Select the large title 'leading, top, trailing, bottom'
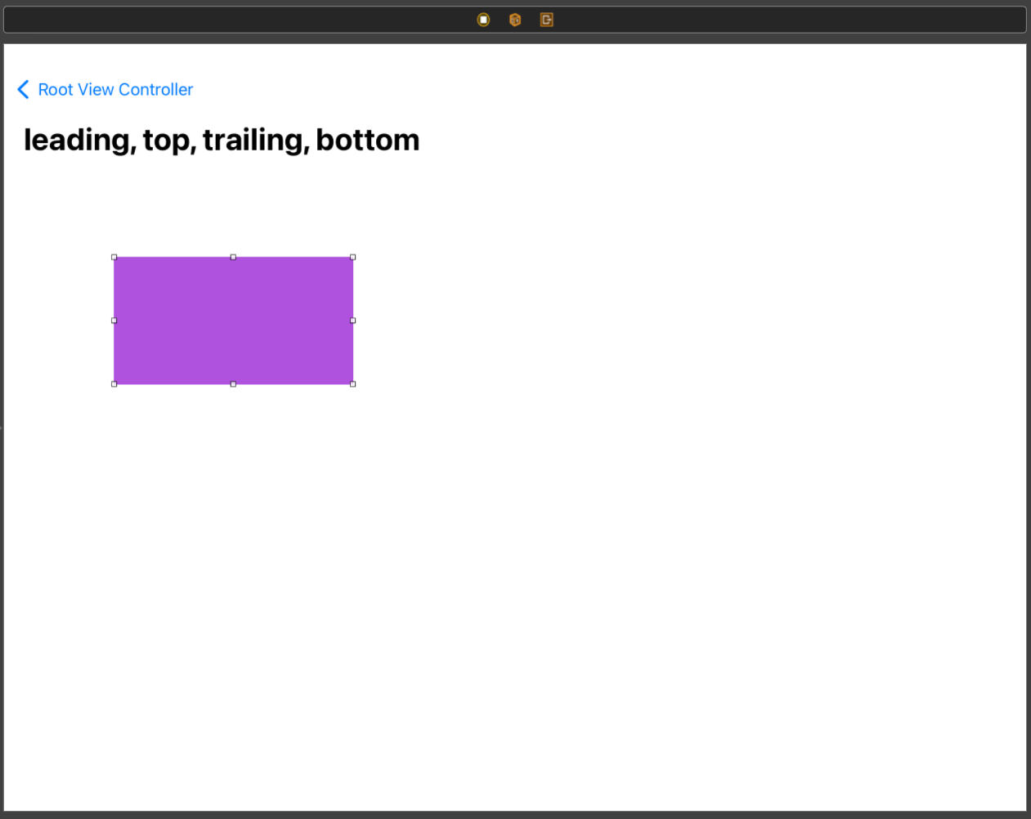 (x=222, y=140)
